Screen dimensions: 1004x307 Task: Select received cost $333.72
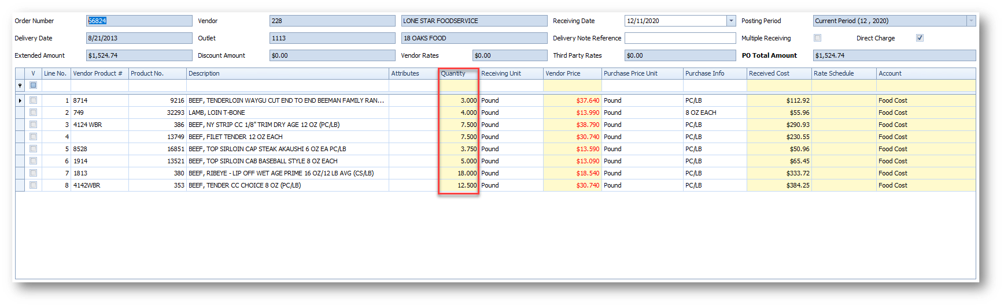click(x=778, y=173)
